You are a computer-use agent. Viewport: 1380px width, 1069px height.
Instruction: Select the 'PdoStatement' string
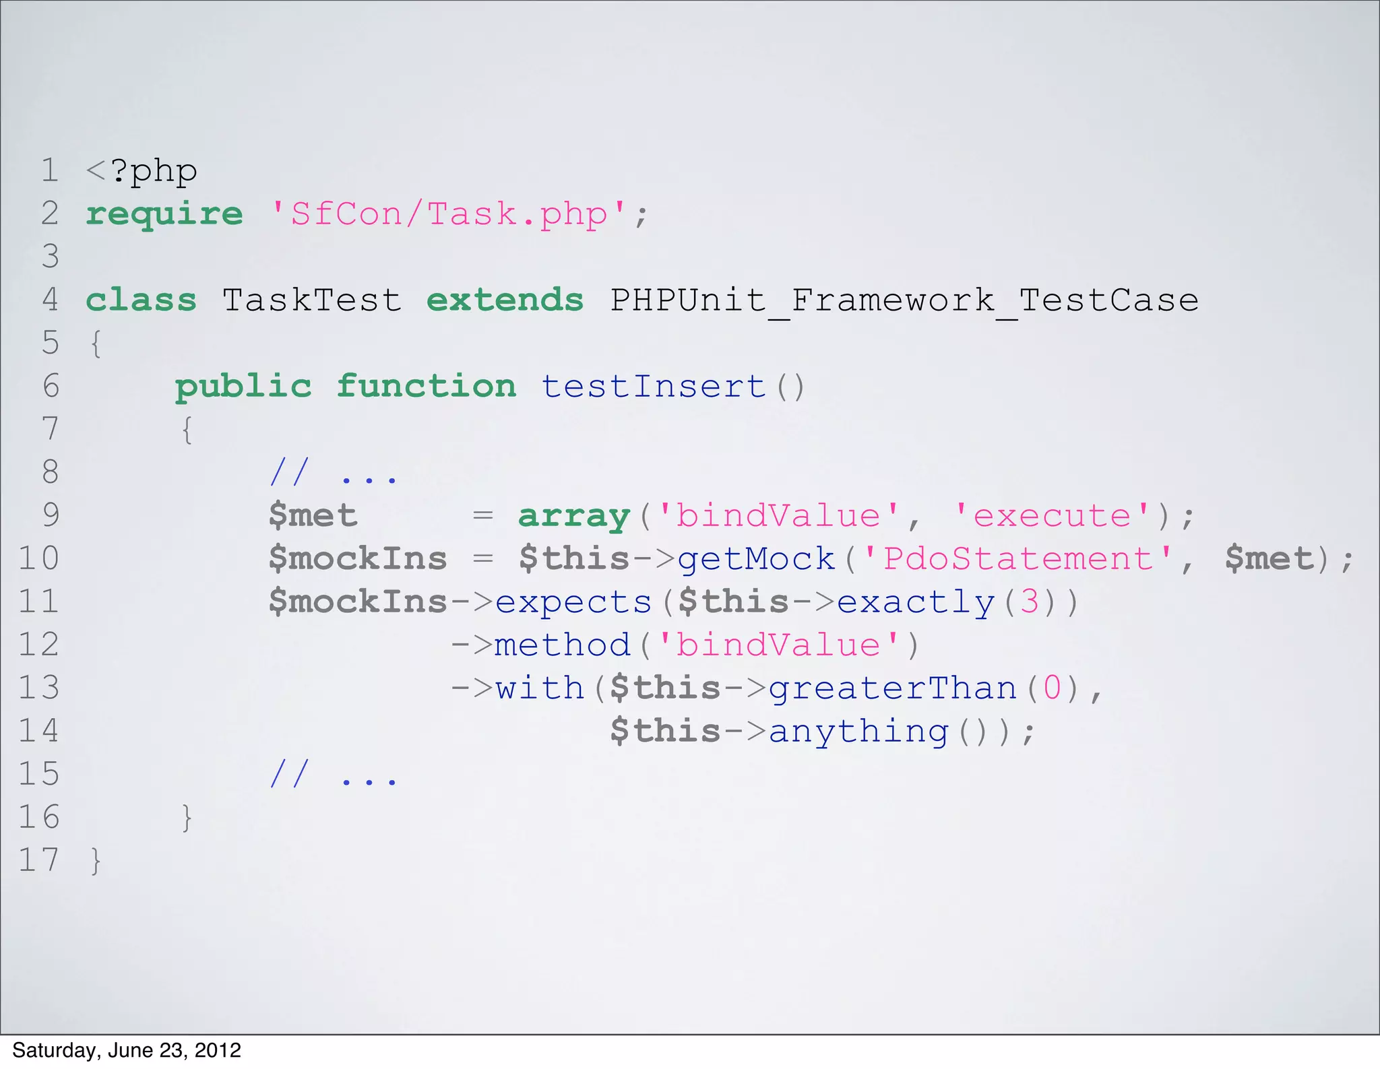point(1018,558)
